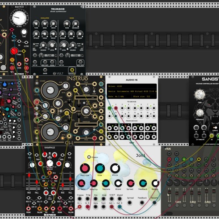Click Trummor oscillator Ext In jack
The image size is (219, 219).
click(x=35, y=62)
